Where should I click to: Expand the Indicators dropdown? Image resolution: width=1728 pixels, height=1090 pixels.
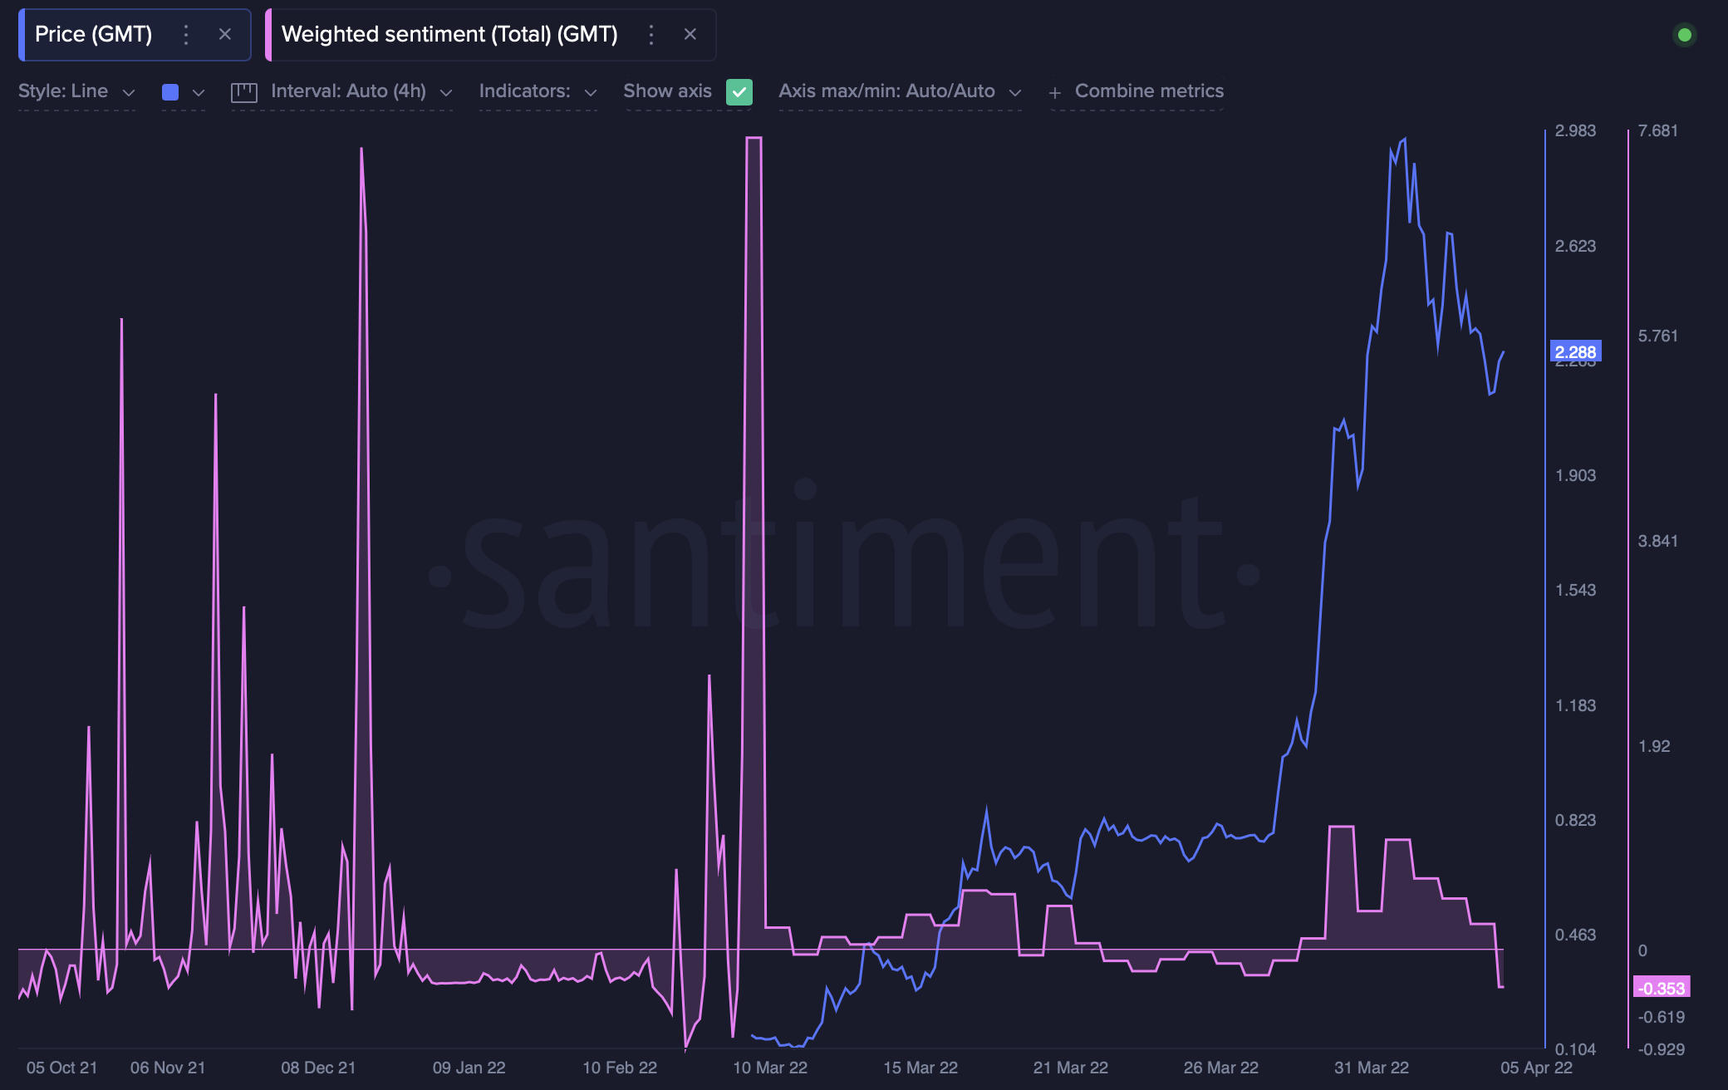tap(538, 91)
